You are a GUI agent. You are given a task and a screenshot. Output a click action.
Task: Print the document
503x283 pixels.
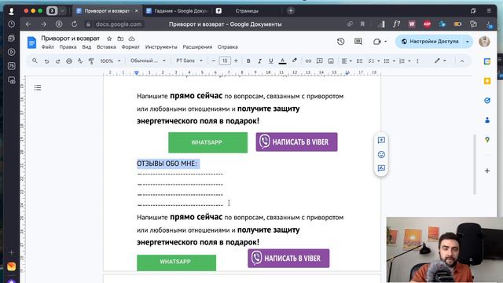point(69,61)
